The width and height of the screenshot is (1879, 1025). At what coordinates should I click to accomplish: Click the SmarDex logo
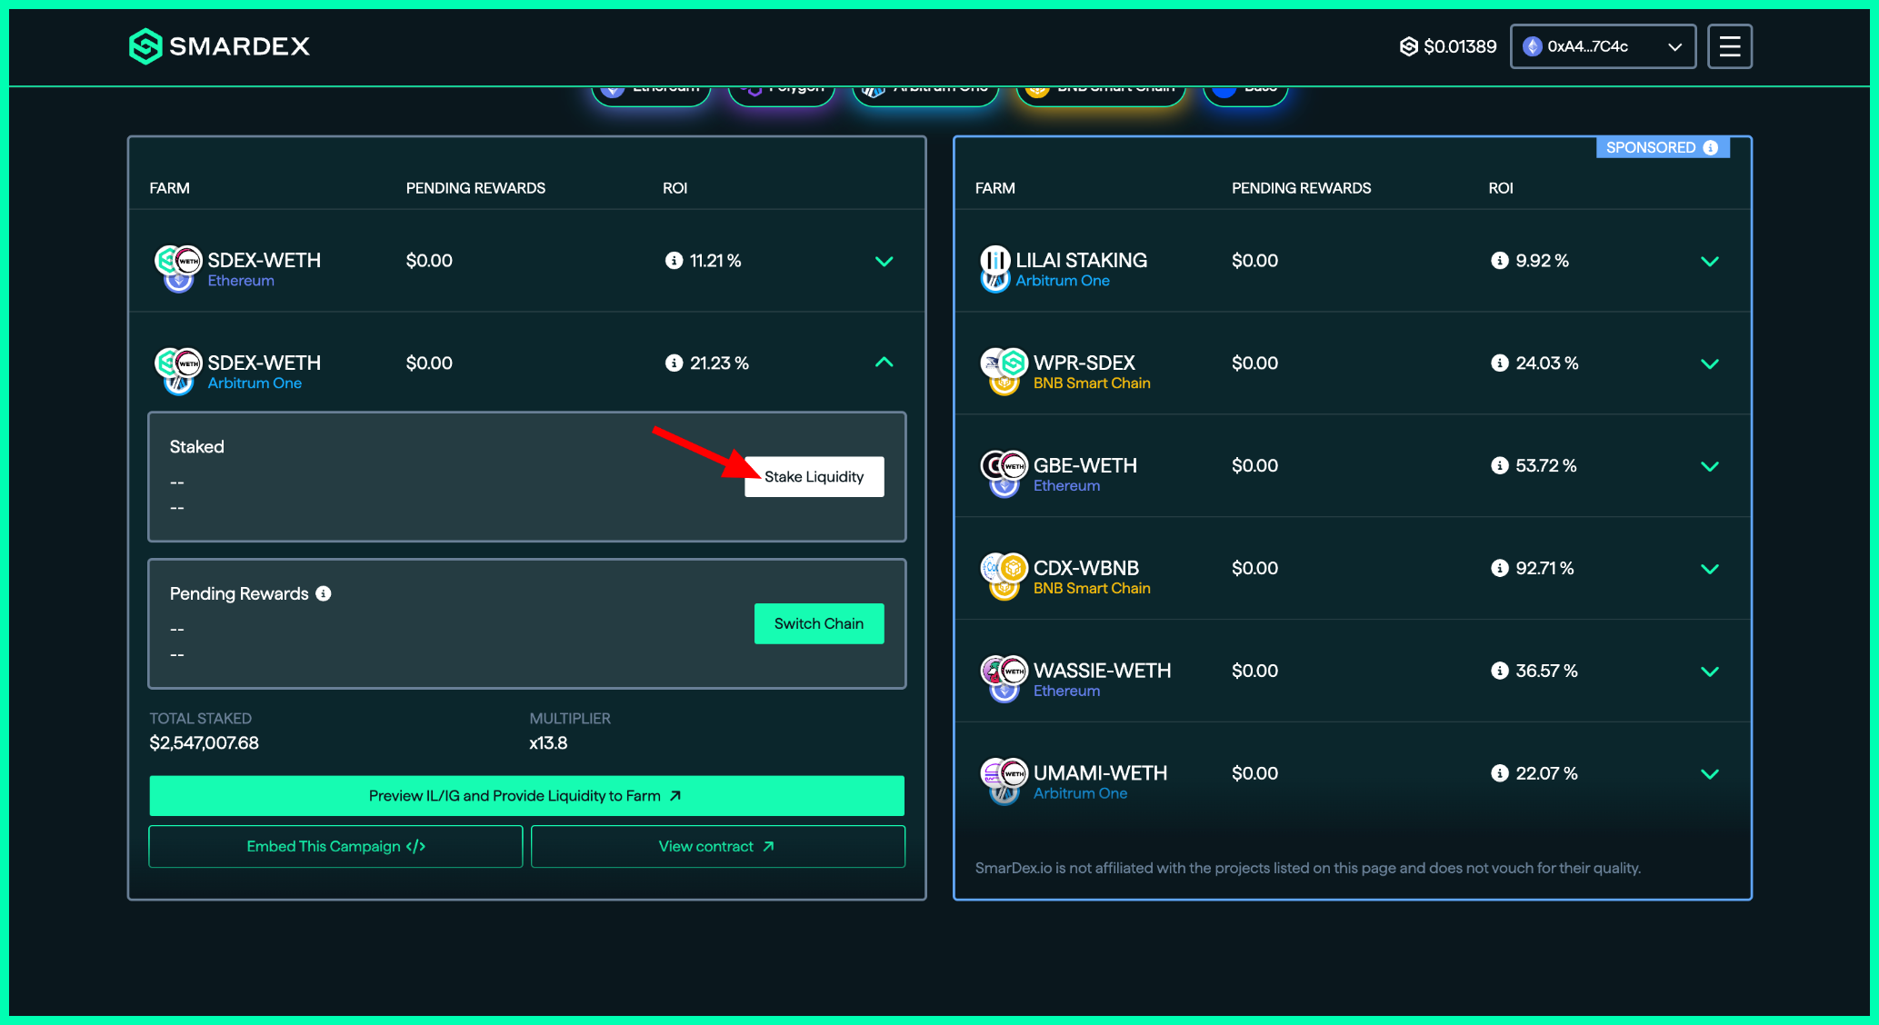(x=219, y=46)
